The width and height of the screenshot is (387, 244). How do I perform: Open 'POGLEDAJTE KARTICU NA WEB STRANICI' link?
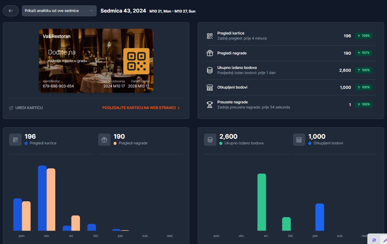pyautogui.click(x=141, y=108)
